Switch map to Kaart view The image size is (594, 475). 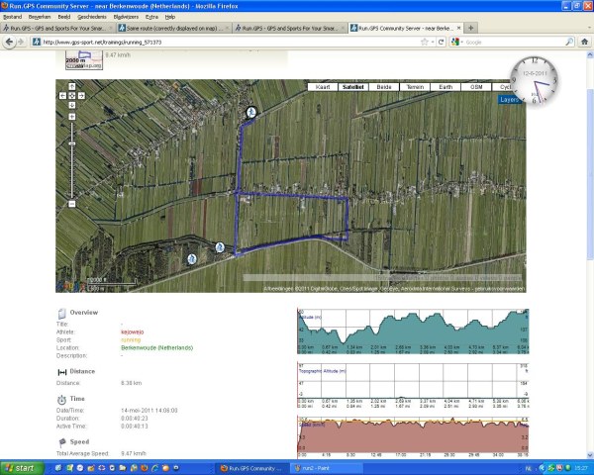322,88
